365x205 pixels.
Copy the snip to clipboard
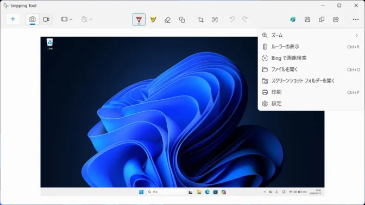322,20
